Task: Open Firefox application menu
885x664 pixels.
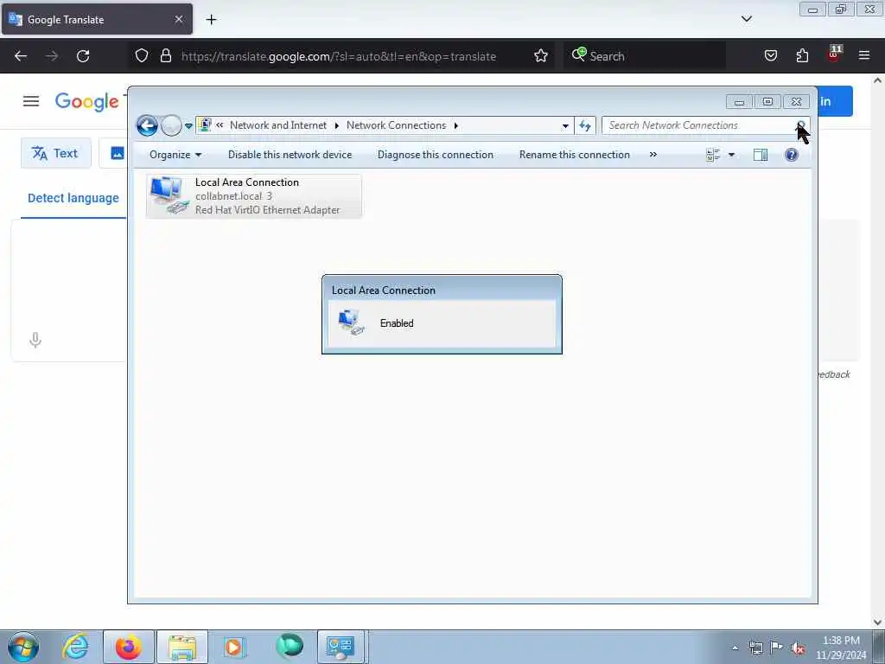Action: pyautogui.click(x=864, y=56)
